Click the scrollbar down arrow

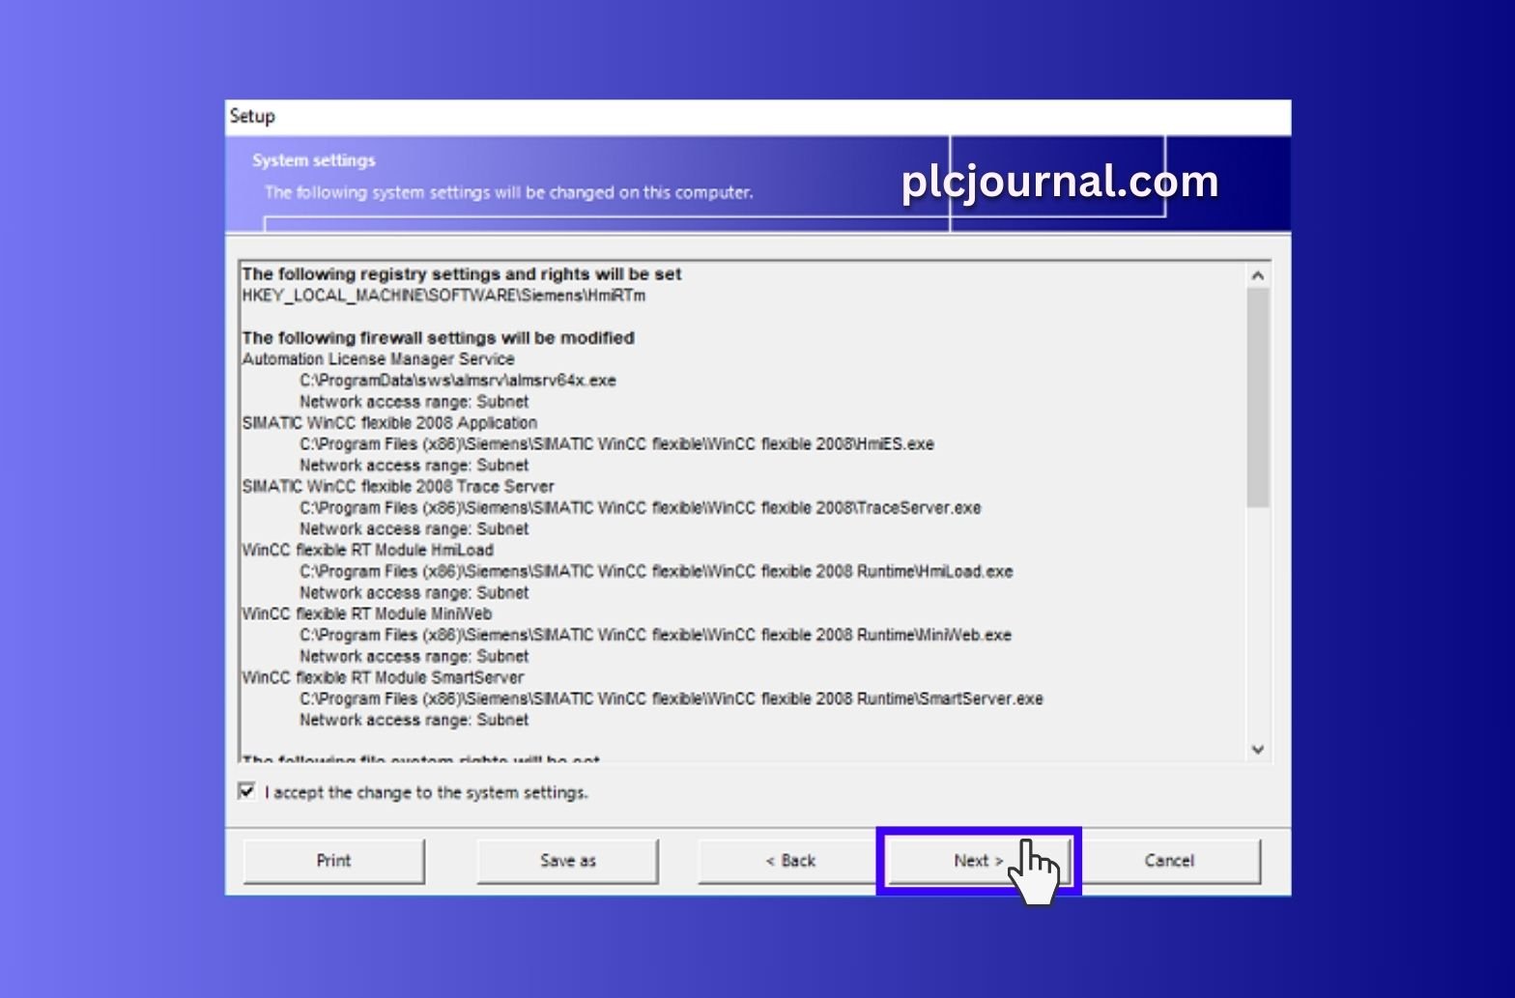click(1257, 749)
